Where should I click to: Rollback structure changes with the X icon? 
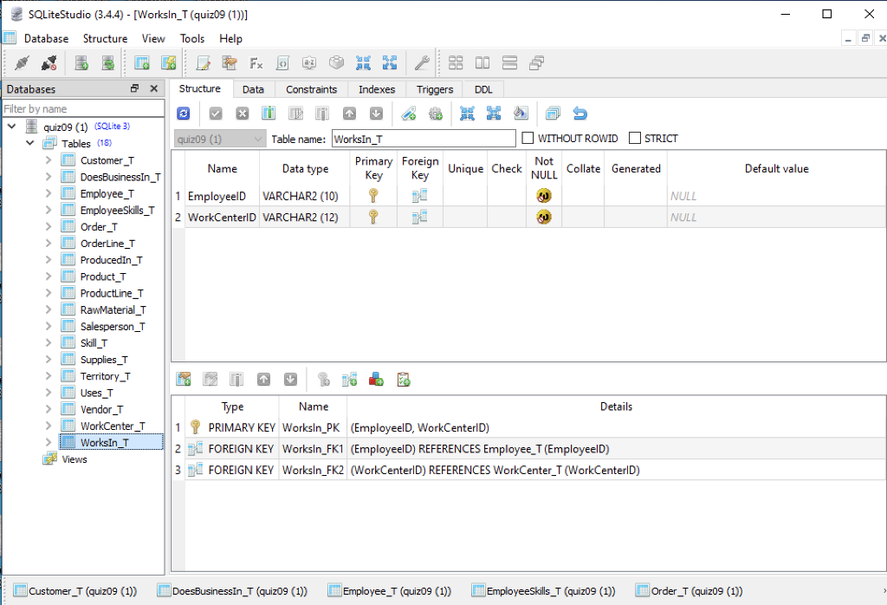coord(241,113)
